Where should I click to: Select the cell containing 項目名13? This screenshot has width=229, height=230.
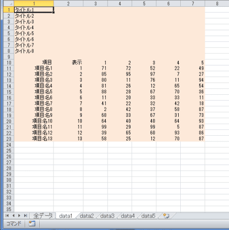[x=34, y=139]
